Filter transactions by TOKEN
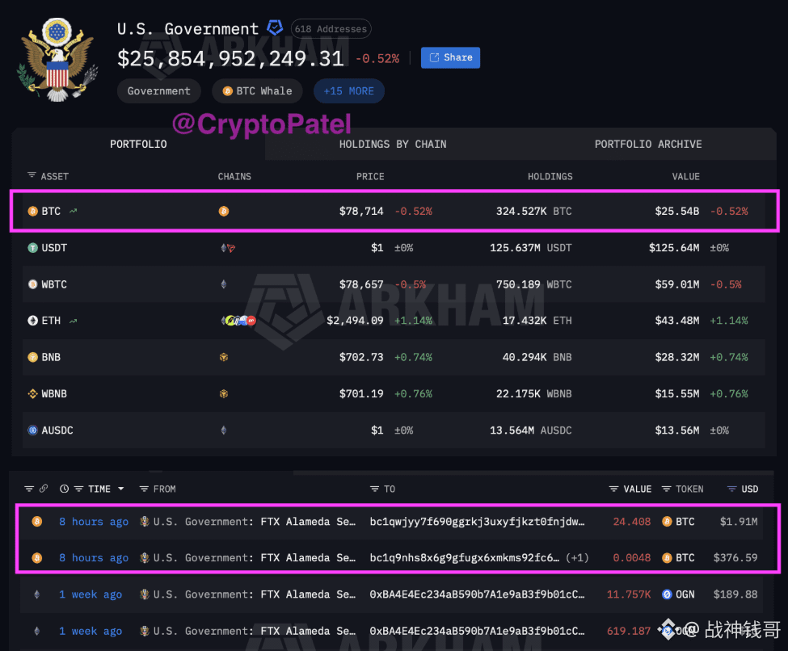788x651 pixels. point(682,489)
